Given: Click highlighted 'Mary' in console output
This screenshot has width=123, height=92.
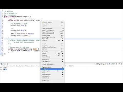Looking at the screenshot, I should click(5, 69).
